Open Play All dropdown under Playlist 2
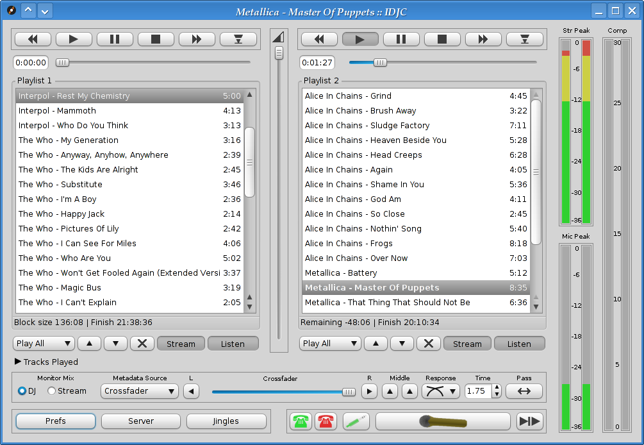 coord(330,344)
